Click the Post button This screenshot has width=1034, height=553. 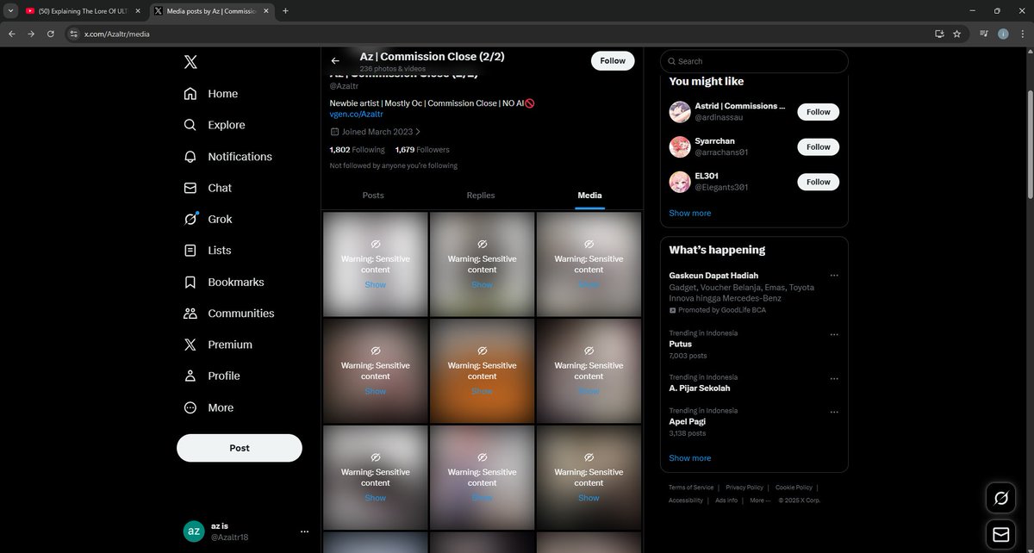[240, 448]
